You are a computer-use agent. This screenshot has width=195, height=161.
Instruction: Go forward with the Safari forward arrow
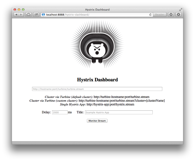pyautogui.click(x=21, y=15)
